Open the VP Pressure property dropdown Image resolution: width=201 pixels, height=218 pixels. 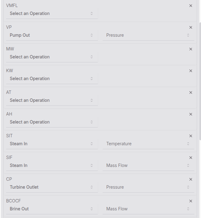148,35
